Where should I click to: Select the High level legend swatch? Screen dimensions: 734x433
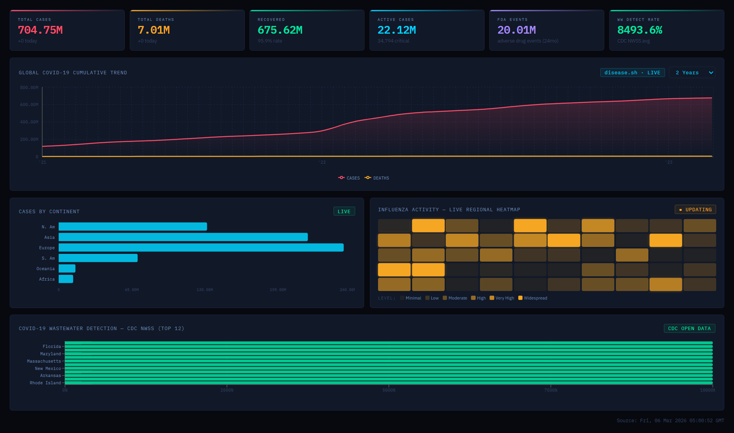coord(473,298)
